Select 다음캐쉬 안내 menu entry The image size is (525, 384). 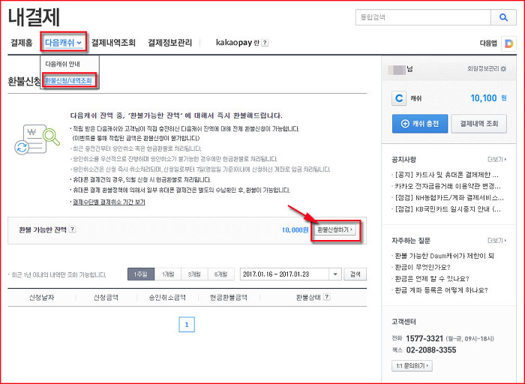pyautogui.click(x=62, y=64)
